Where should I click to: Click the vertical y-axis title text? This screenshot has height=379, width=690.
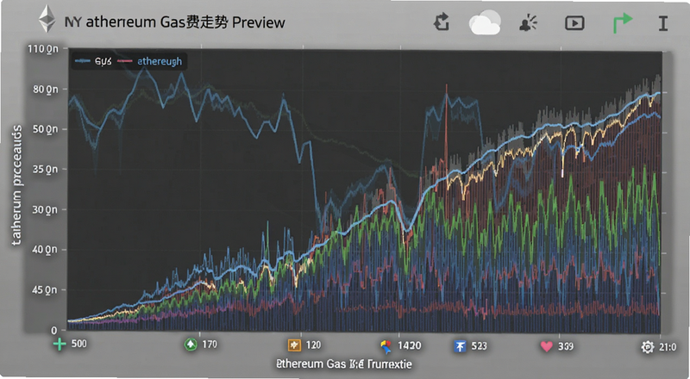tap(16, 185)
